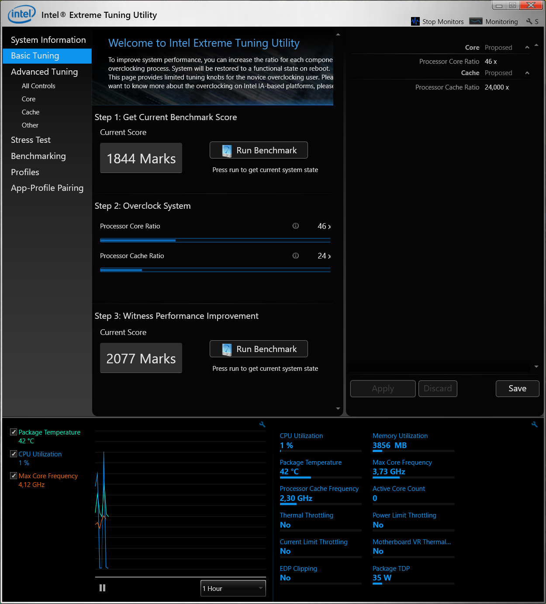This screenshot has width=546, height=604.
Task: Click the 2077 Marks score box
Action: [x=141, y=358]
